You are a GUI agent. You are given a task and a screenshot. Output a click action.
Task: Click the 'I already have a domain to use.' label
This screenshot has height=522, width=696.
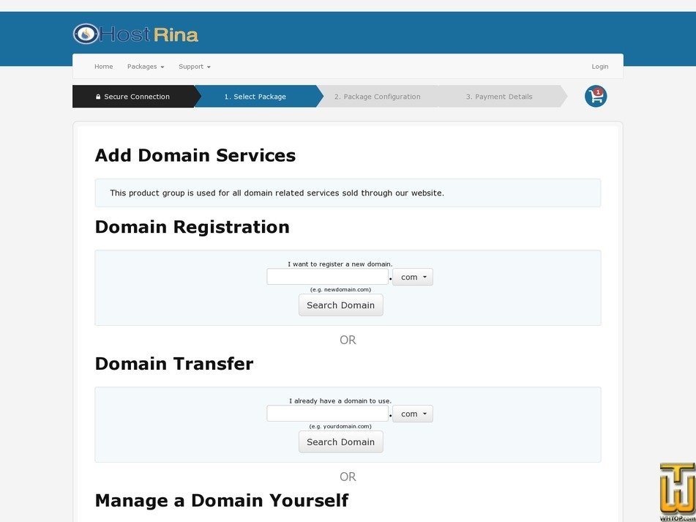coord(340,400)
